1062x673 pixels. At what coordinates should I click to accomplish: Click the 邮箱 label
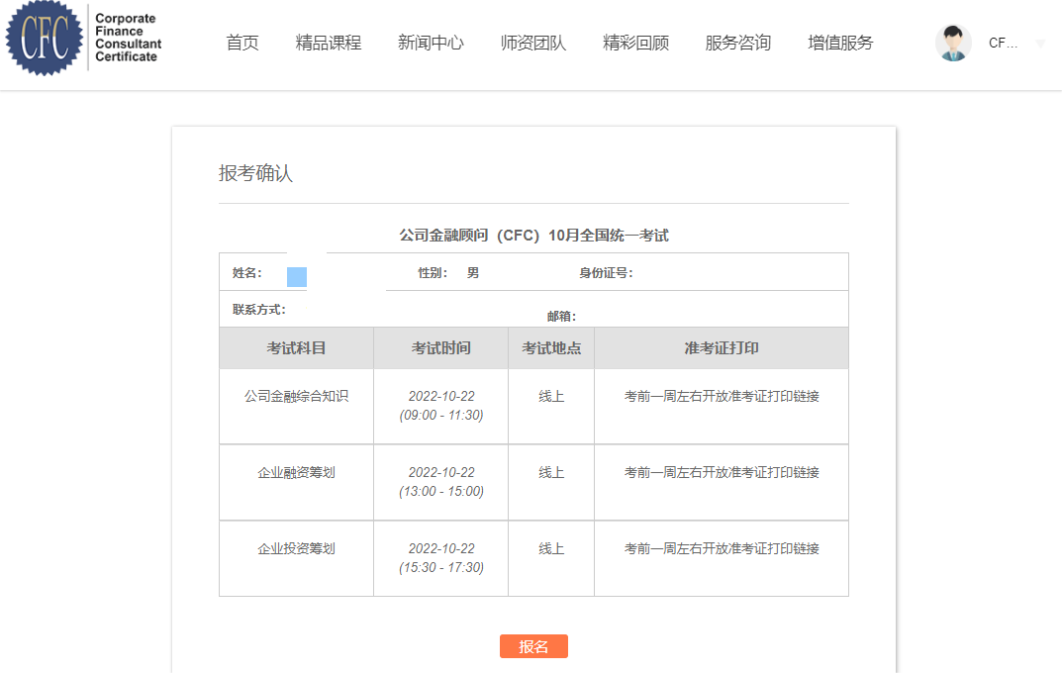click(x=562, y=316)
